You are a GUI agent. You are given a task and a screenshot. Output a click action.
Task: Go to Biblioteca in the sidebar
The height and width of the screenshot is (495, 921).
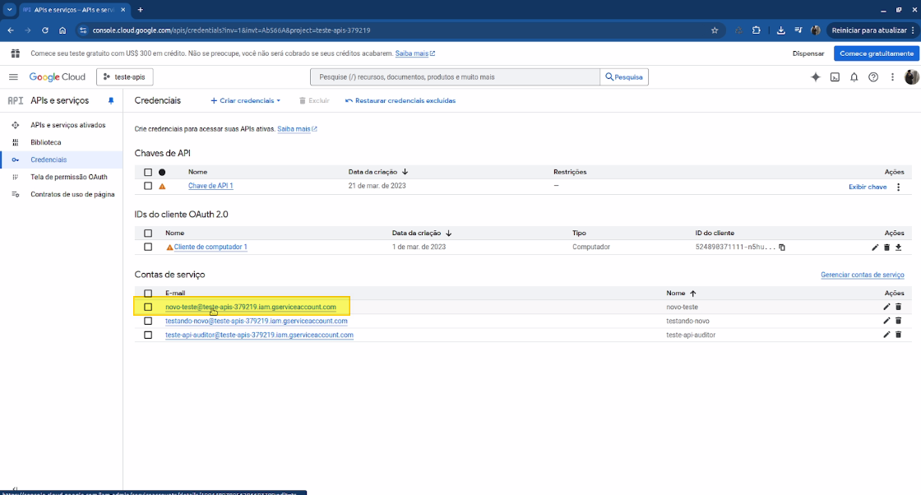46,142
